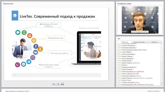
Task: Click the 'Перезвоните мне в среду' bubble
Action: coord(49,66)
